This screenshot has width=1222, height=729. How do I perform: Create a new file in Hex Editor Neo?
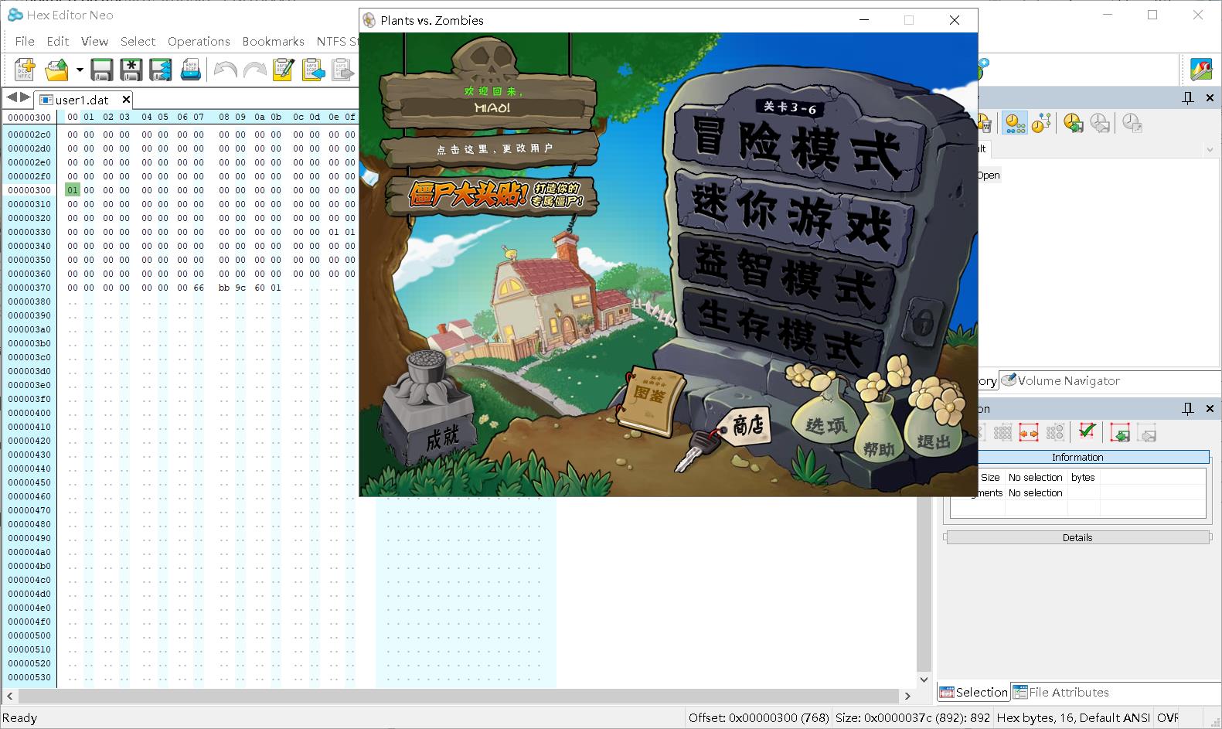click(25, 70)
